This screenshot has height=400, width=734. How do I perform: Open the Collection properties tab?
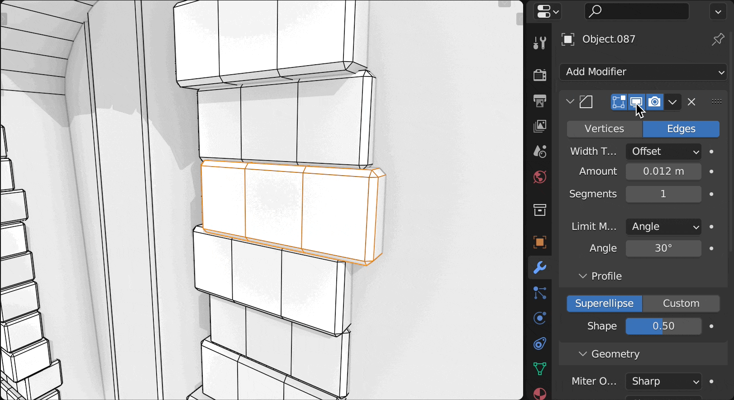539,210
